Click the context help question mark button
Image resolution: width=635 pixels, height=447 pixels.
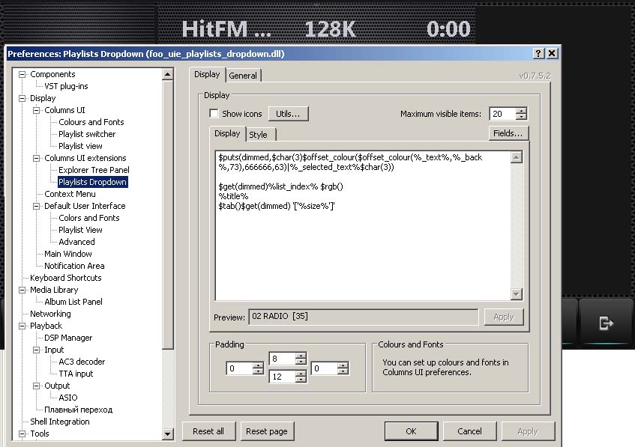[x=538, y=53]
